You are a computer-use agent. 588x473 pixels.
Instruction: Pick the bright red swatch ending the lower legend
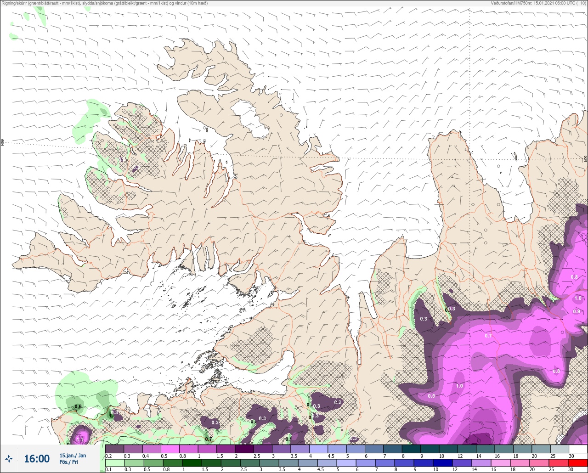click(x=578, y=462)
